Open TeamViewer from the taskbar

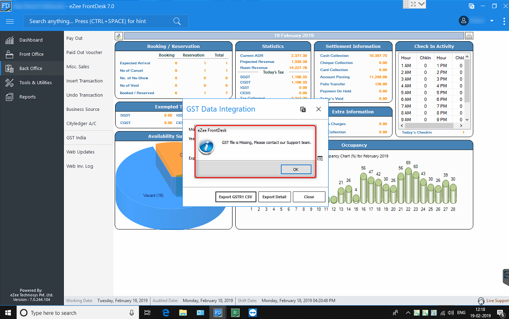(x=252, y=313)
